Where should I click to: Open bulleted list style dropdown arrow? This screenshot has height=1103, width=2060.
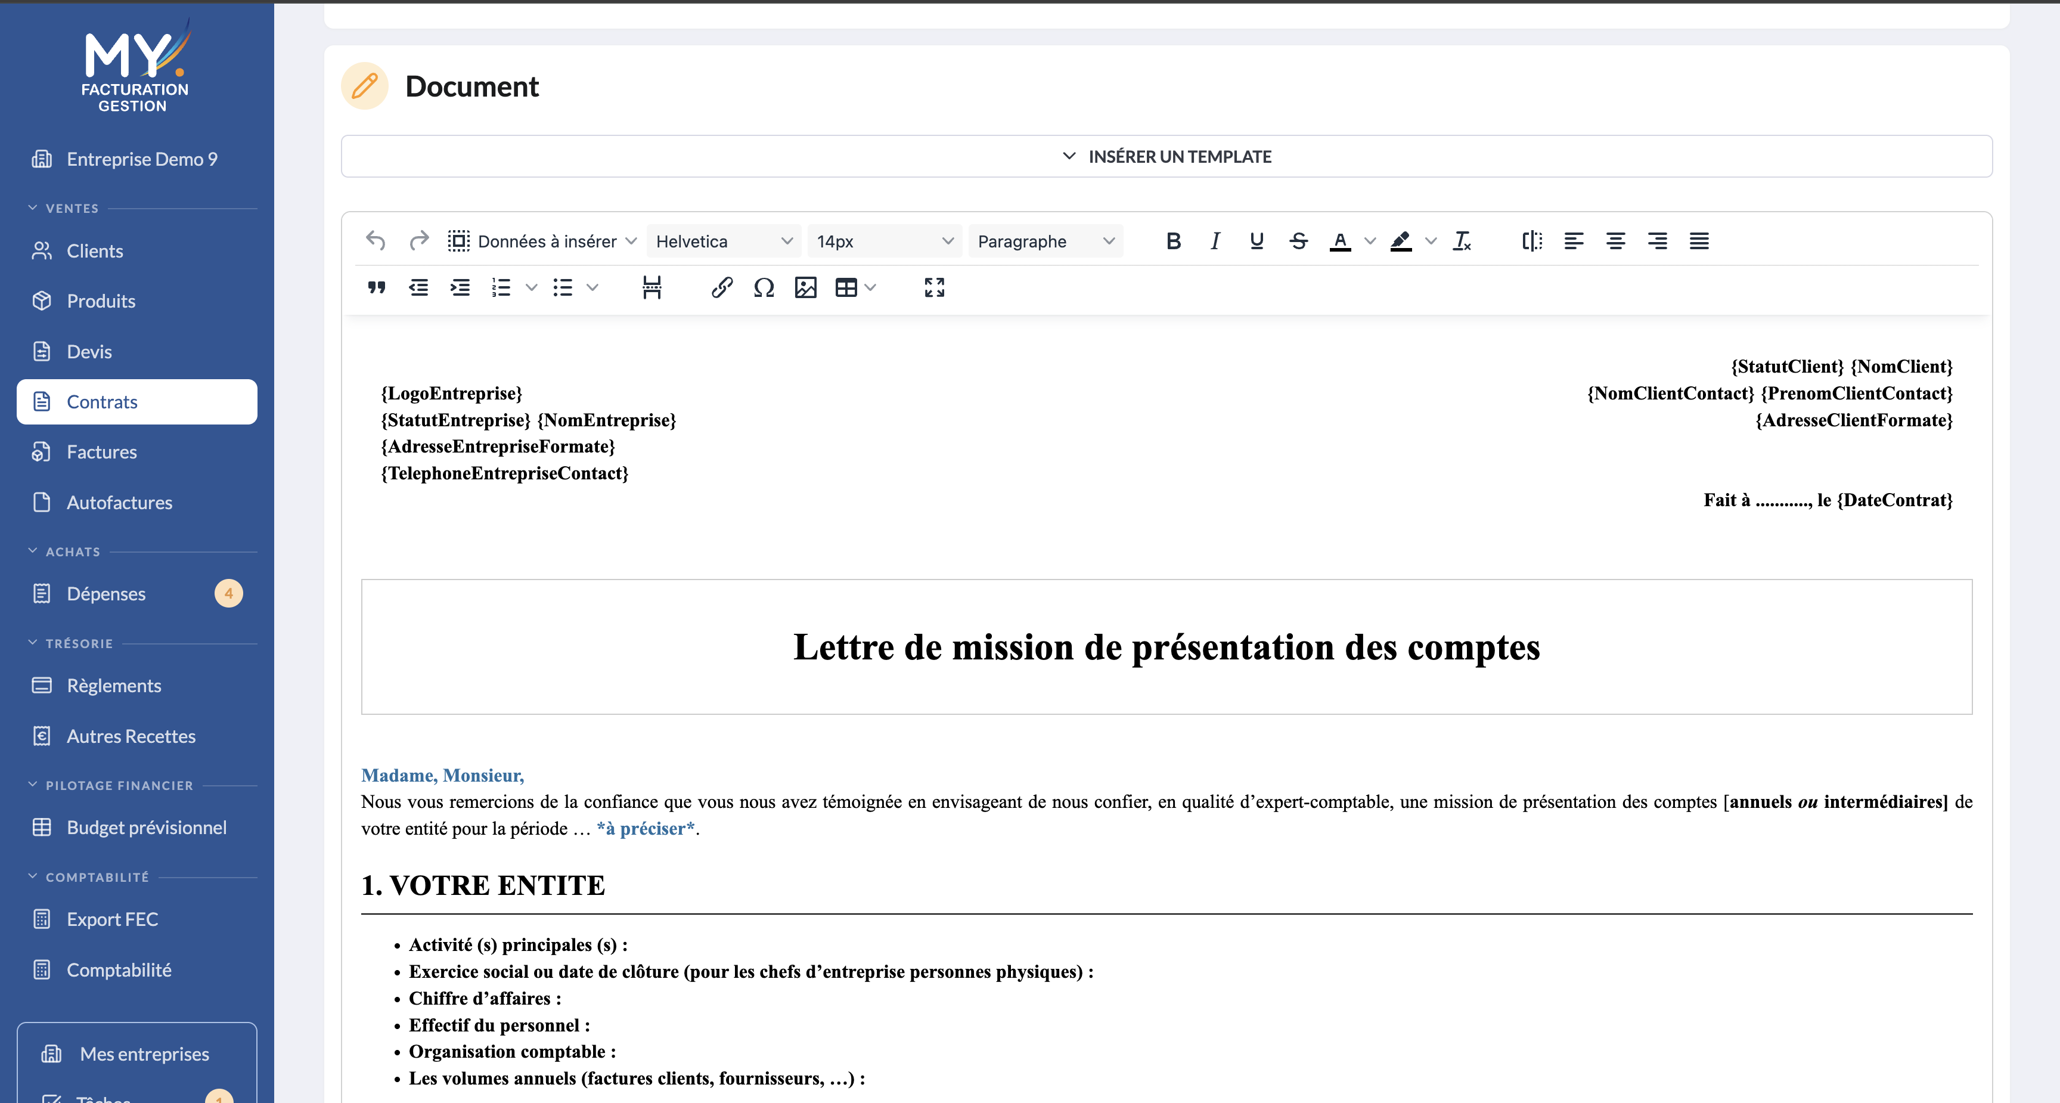click(592, 287)
